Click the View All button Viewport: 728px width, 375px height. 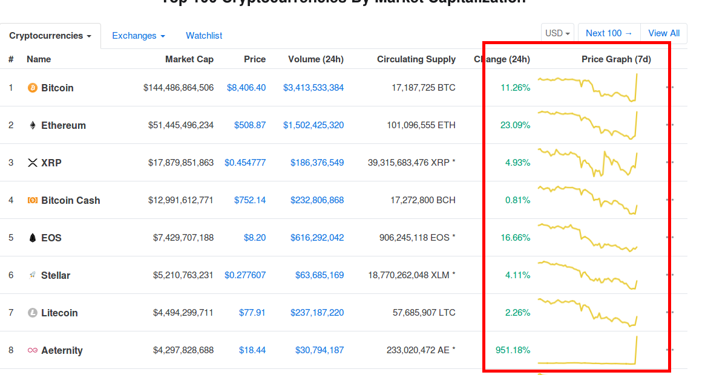pos(664,33)
